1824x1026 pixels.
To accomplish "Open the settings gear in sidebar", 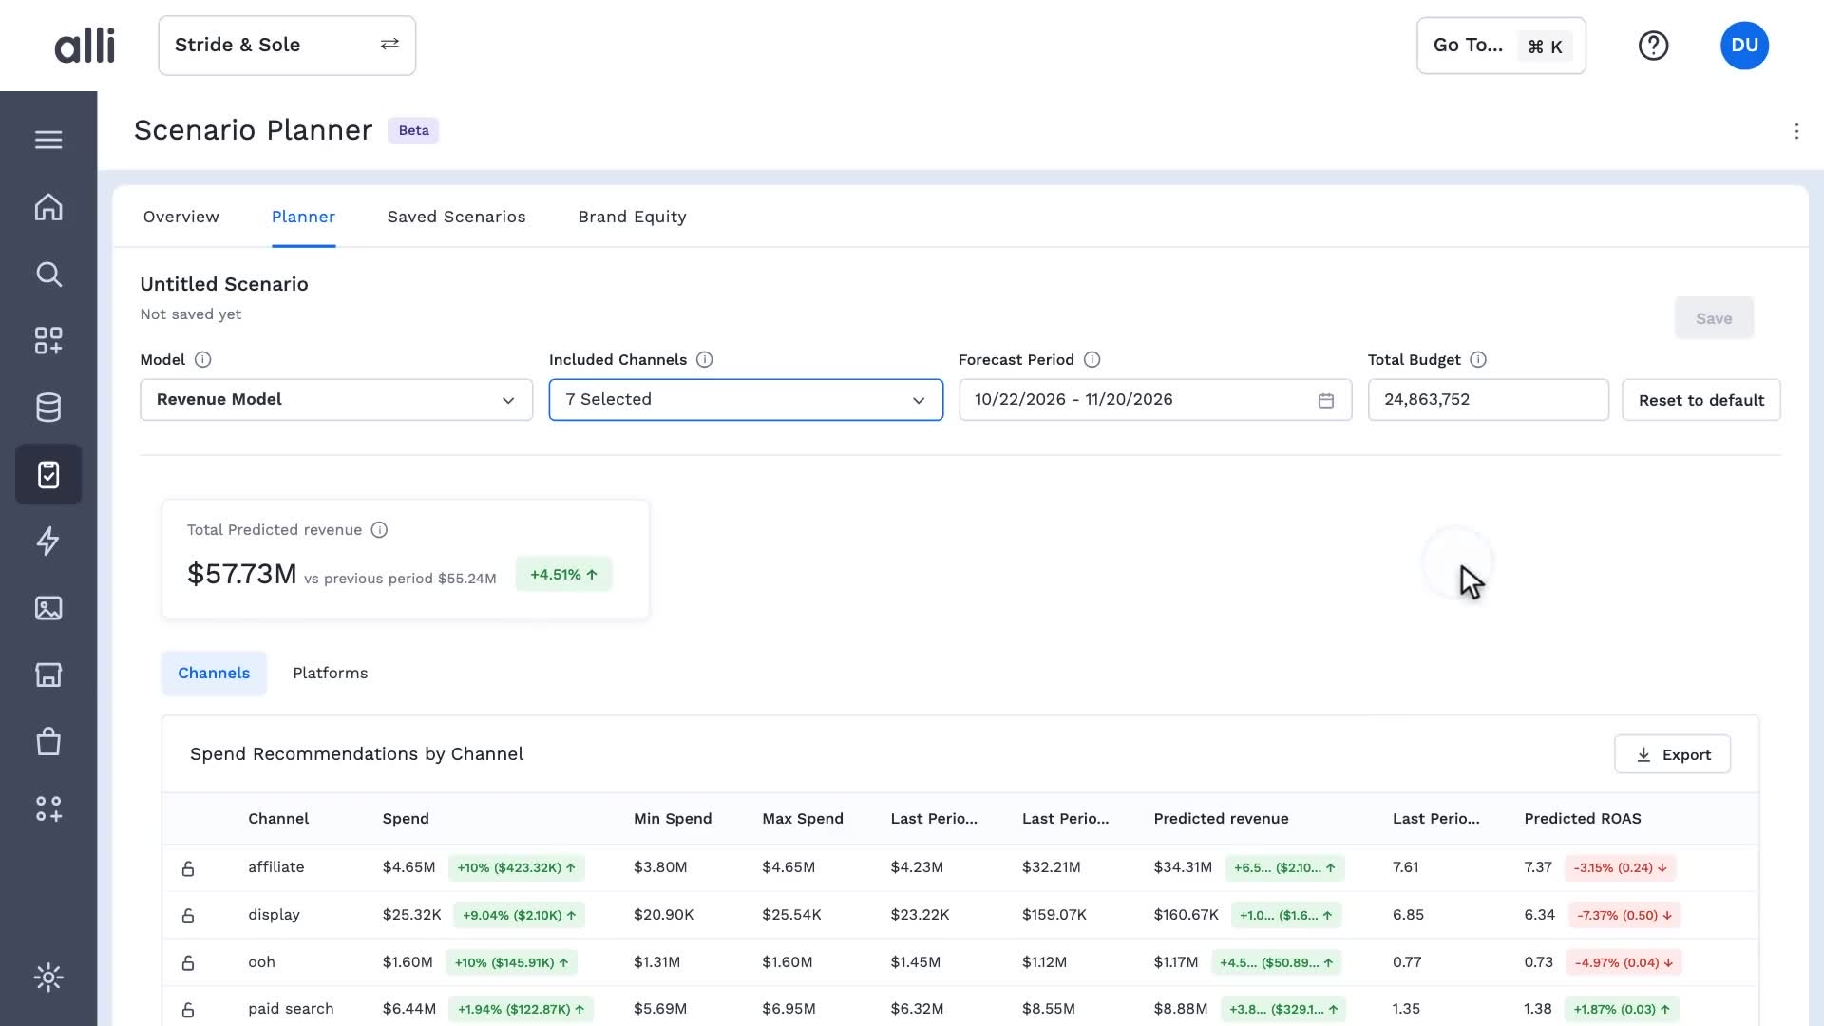I will (48, 978).
